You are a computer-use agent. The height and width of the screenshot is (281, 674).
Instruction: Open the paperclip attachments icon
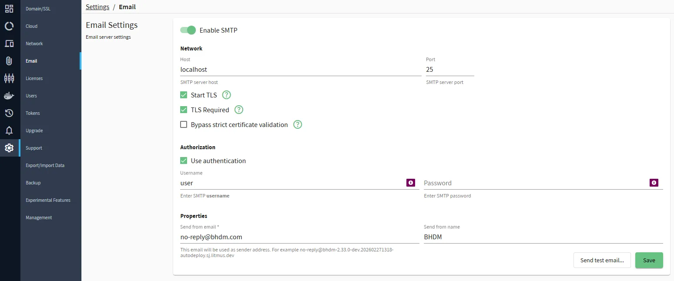click(9, 61)
